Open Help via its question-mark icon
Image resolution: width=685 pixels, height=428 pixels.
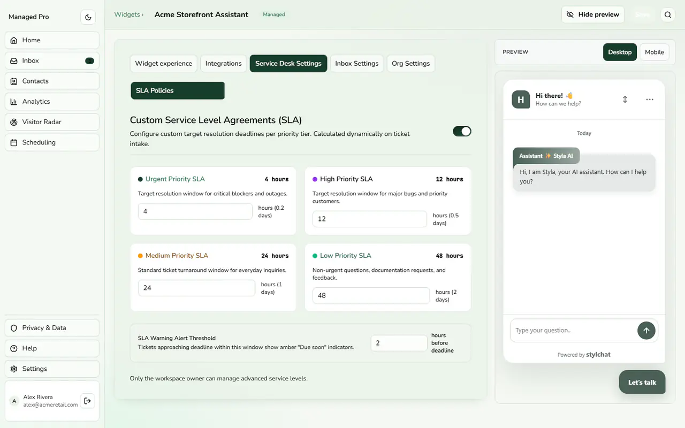click(14, 348)
